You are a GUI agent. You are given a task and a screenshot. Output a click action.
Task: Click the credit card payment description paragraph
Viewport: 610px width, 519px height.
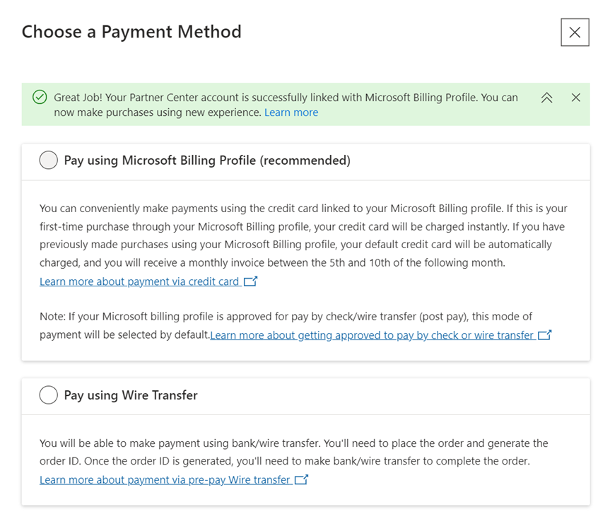tap(304, 235)
